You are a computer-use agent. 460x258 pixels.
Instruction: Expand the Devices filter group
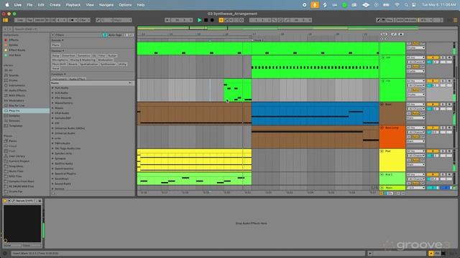57,51
